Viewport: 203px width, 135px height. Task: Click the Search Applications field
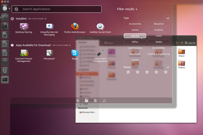tap(60, 9)
